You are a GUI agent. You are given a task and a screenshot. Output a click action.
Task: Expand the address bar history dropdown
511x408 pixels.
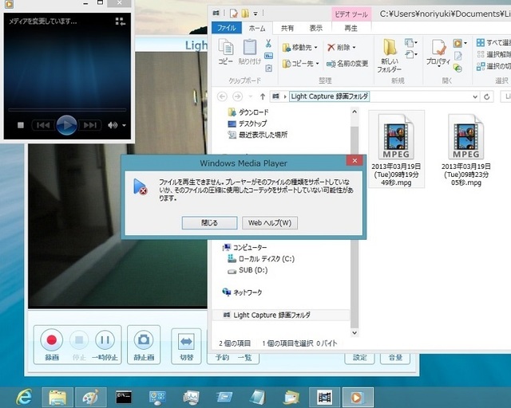(x=475, y=96)
